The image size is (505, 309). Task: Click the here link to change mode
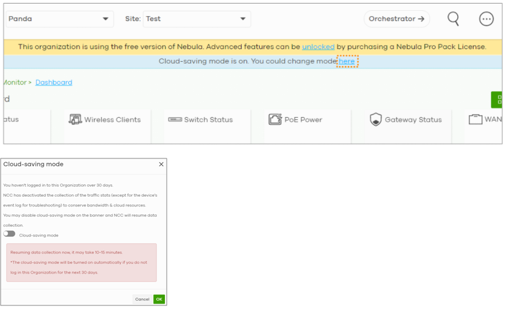pyautogui.click(x=347, y=61)
